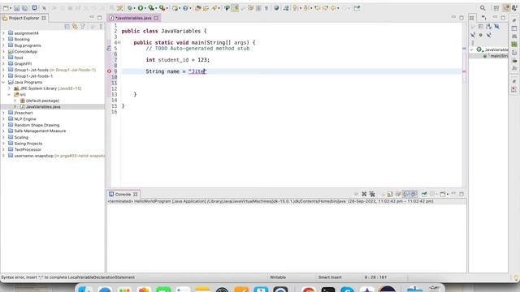Viewport: 520px width, 292px height.
Task: Click the Back navigation arrow icon
Action: (x=333, y=8)
